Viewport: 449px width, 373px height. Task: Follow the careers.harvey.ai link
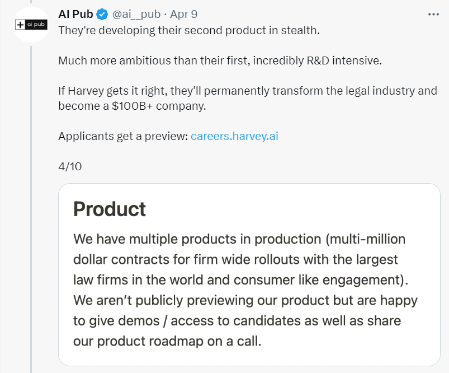234,136
